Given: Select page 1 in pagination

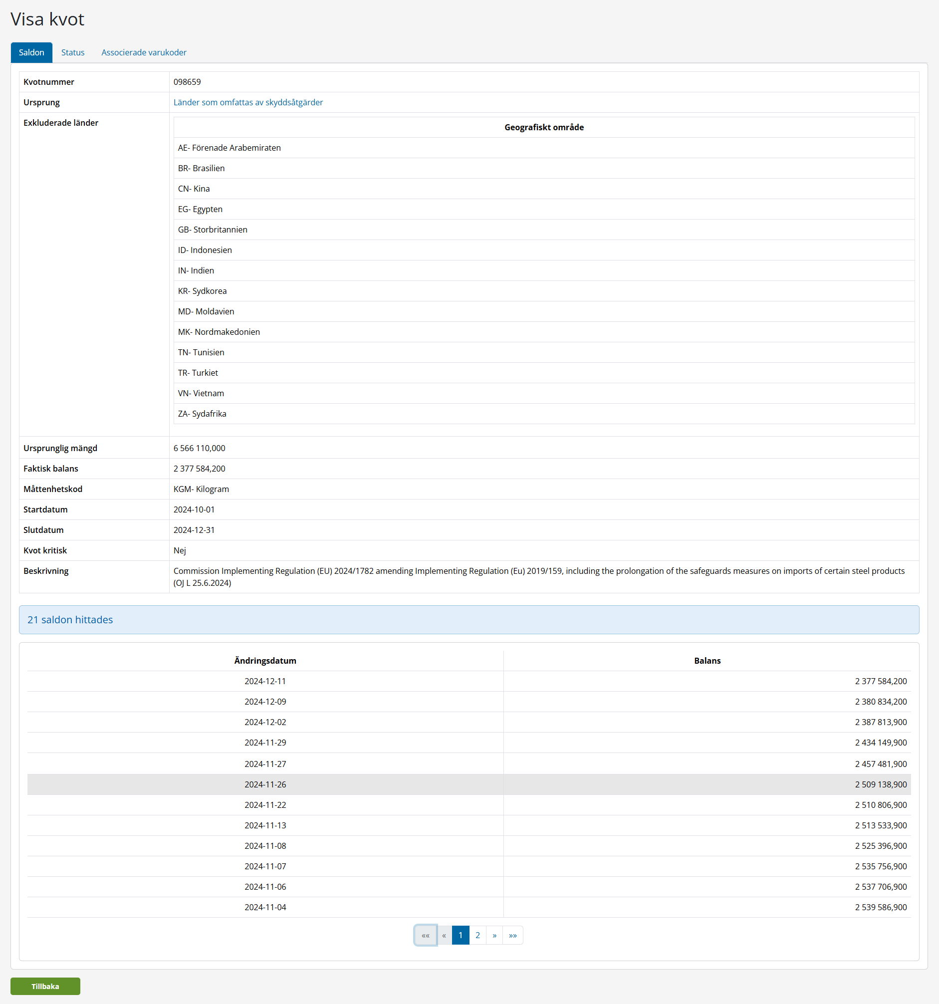Looking at the screenshot, I should click(461, 935).
